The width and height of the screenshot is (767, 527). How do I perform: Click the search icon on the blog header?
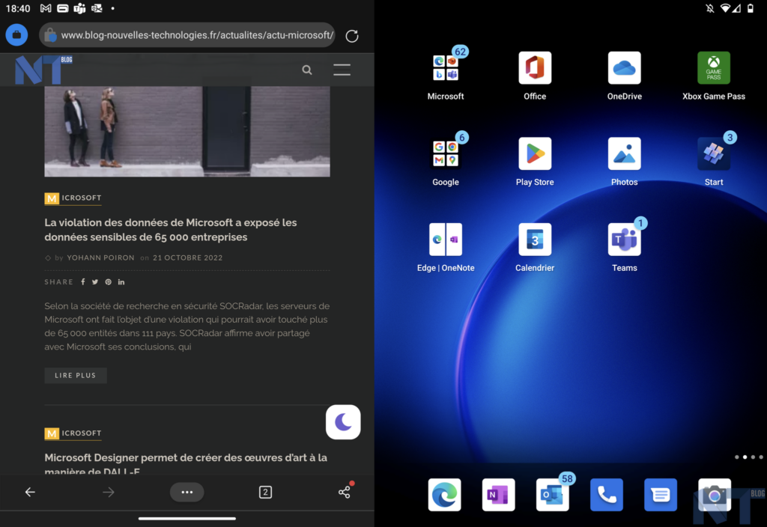306,70
